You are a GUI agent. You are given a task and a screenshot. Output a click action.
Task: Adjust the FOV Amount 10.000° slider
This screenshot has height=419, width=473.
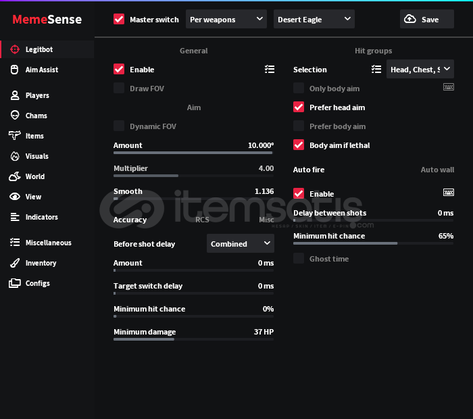click(193, 153)
